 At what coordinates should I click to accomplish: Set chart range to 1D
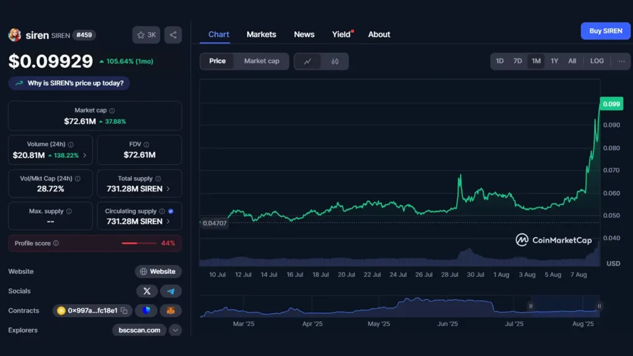(x=499, y=61)
